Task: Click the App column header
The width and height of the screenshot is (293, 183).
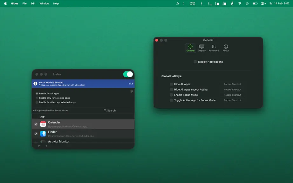Action: click(x=42, y=117)
